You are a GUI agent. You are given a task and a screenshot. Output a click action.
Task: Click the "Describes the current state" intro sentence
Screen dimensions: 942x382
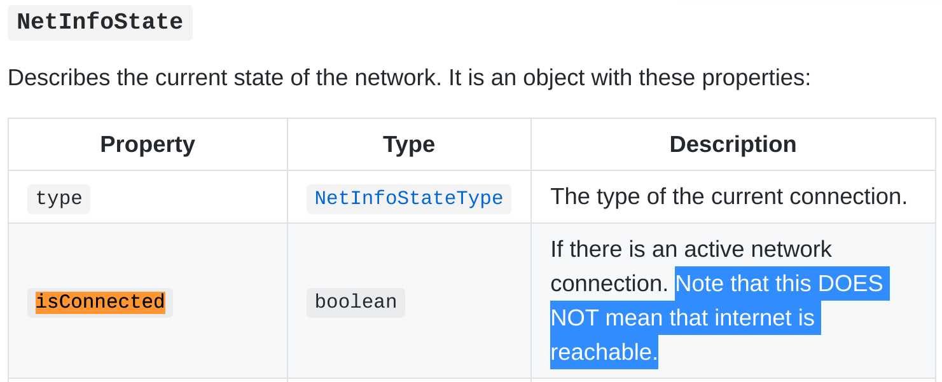pyautogui.click(x=409, y=78)
